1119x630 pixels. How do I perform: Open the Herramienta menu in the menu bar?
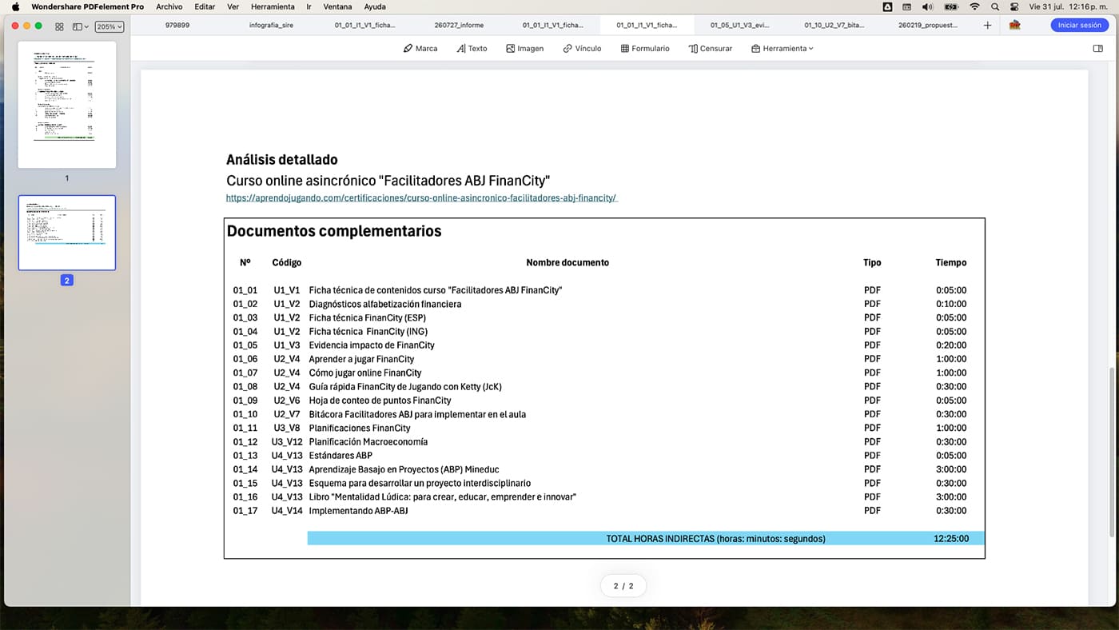[273, 6]
